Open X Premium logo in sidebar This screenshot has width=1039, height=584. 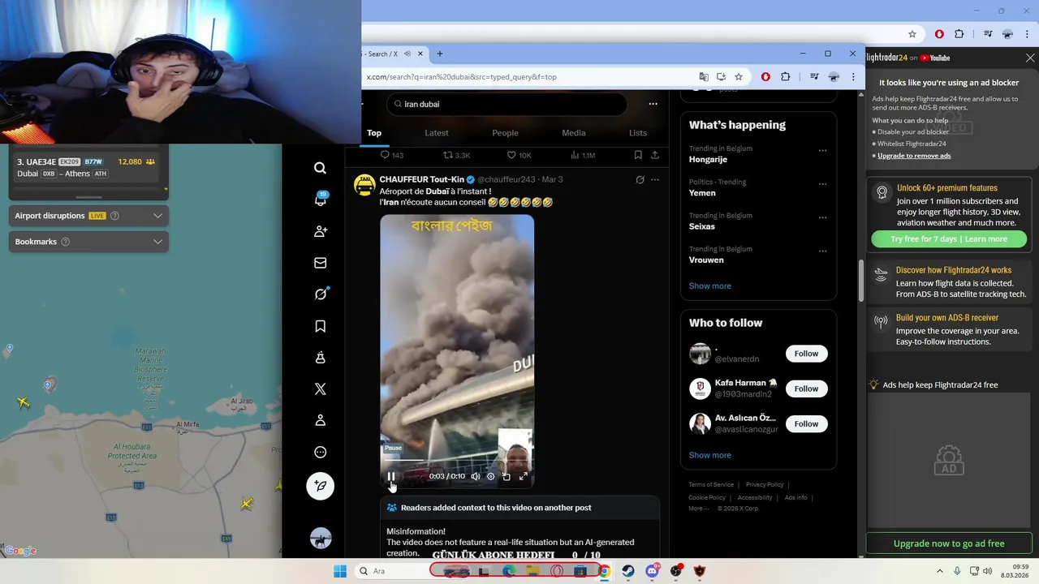pos(320,389)
